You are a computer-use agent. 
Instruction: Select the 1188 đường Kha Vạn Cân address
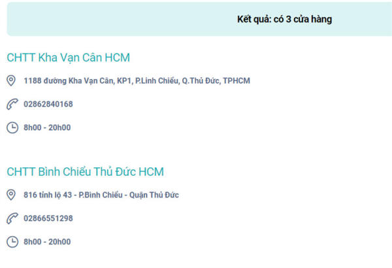[x=137, y=81]
